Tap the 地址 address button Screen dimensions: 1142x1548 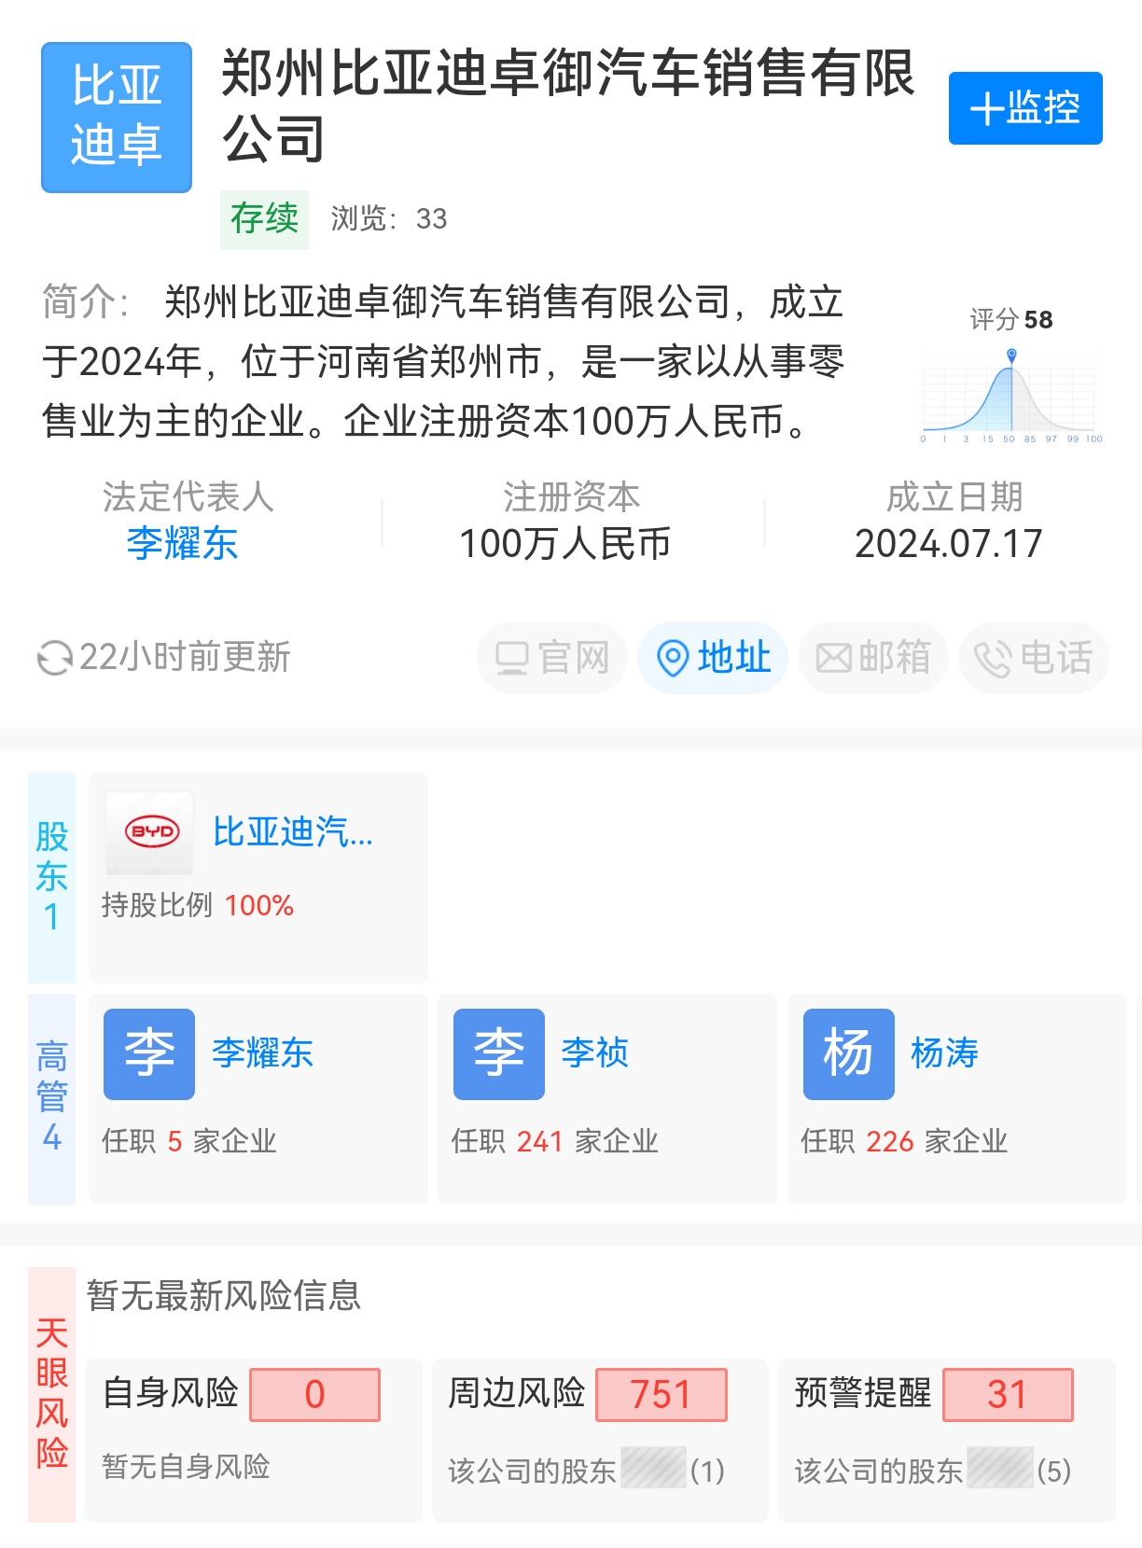click(713, 658)
